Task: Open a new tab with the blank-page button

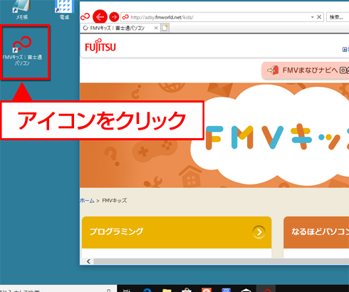Action: (165, 28)
